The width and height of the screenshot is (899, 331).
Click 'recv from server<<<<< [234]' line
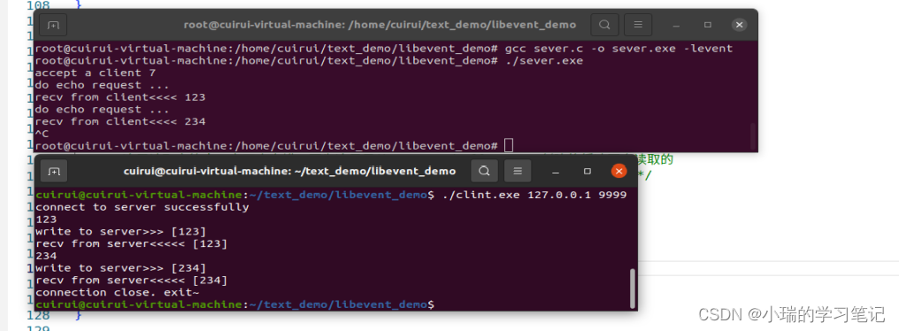131,280
